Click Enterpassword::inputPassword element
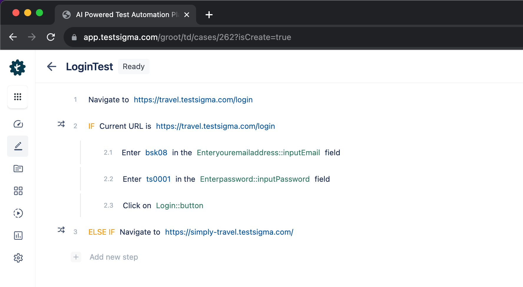The height and width of the screenshot is (287, 523). (x=255, y=179)
